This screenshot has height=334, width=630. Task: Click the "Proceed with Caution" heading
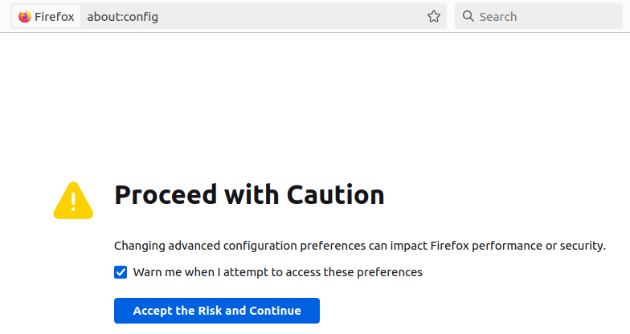click(249, 195)
